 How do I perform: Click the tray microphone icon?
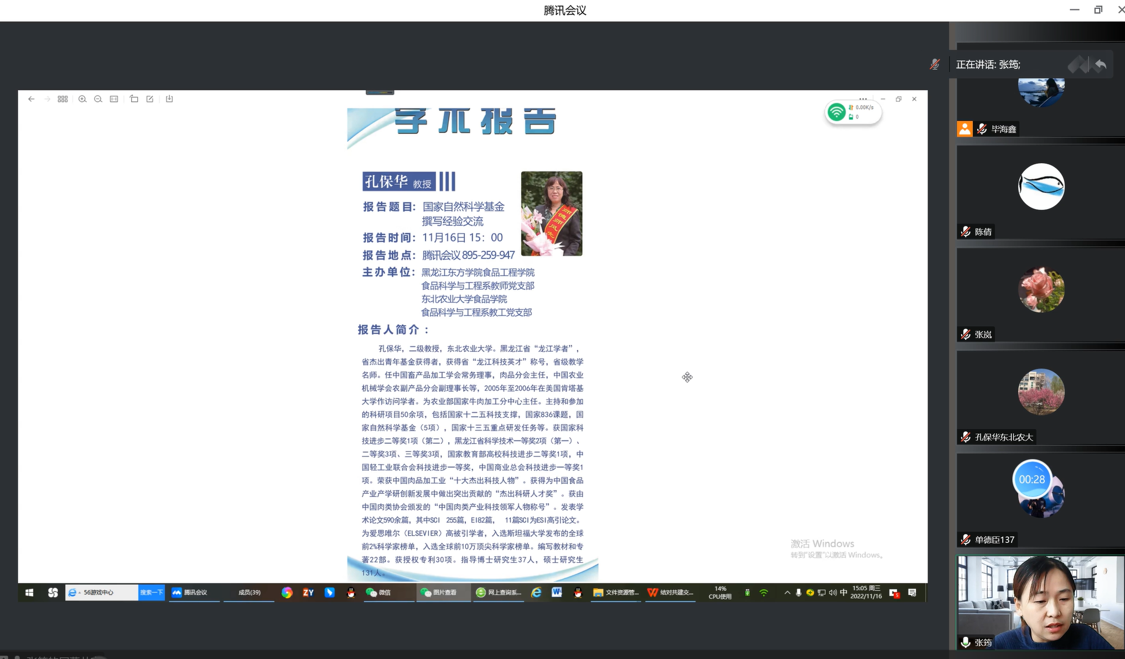799,593
